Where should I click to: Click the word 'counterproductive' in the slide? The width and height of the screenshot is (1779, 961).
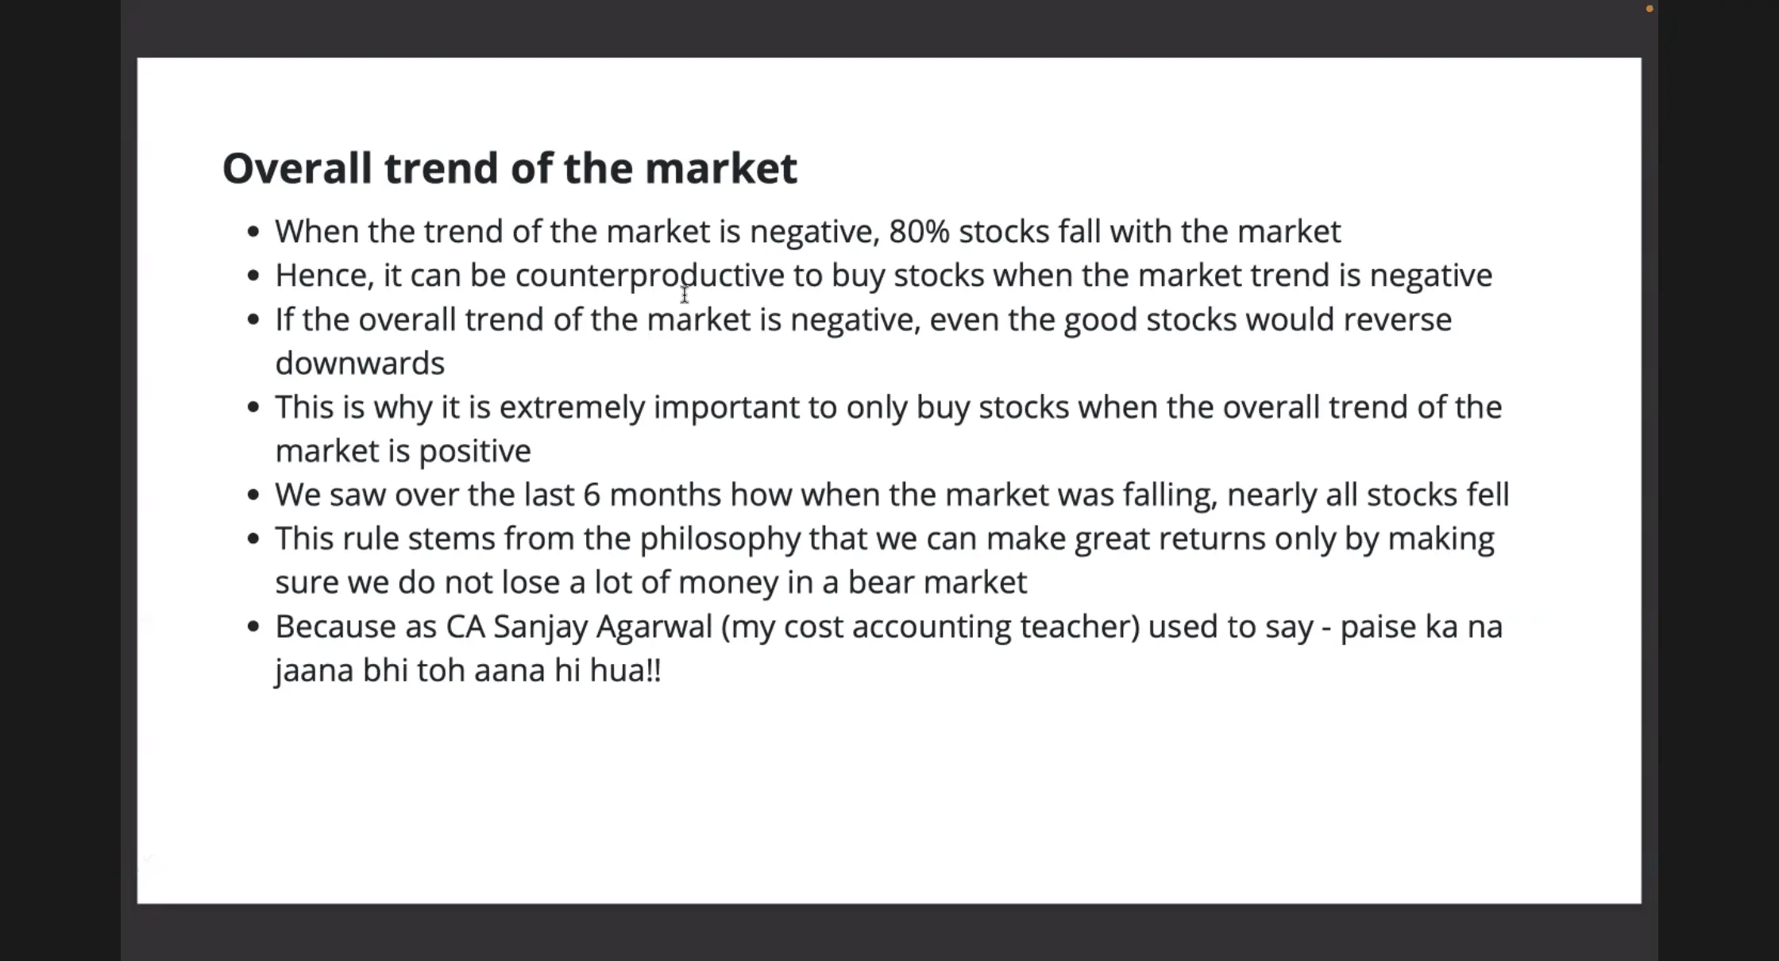[649, 276]
